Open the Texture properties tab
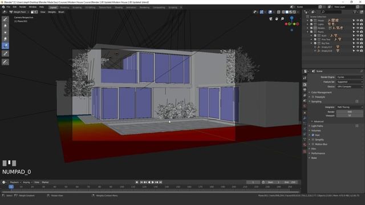 click(x=305, y=151)
